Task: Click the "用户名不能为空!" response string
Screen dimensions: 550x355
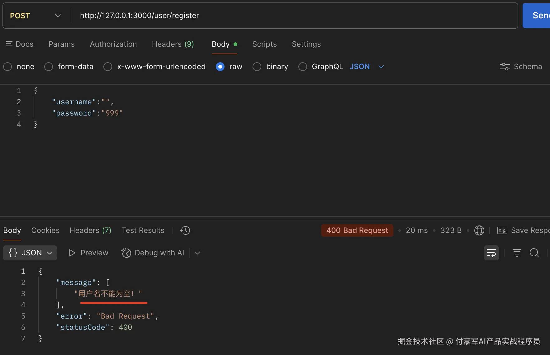Action: tap(108, 294)
